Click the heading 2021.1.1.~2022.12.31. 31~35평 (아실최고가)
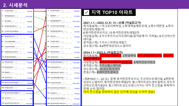Screen dimensions: 189x106 pos(112,23)
